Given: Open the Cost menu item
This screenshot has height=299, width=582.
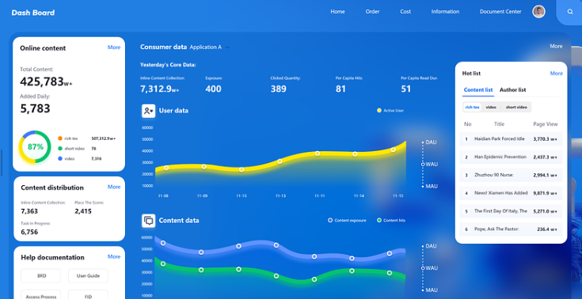Looking at the screenshot, I should coord(405,12).
